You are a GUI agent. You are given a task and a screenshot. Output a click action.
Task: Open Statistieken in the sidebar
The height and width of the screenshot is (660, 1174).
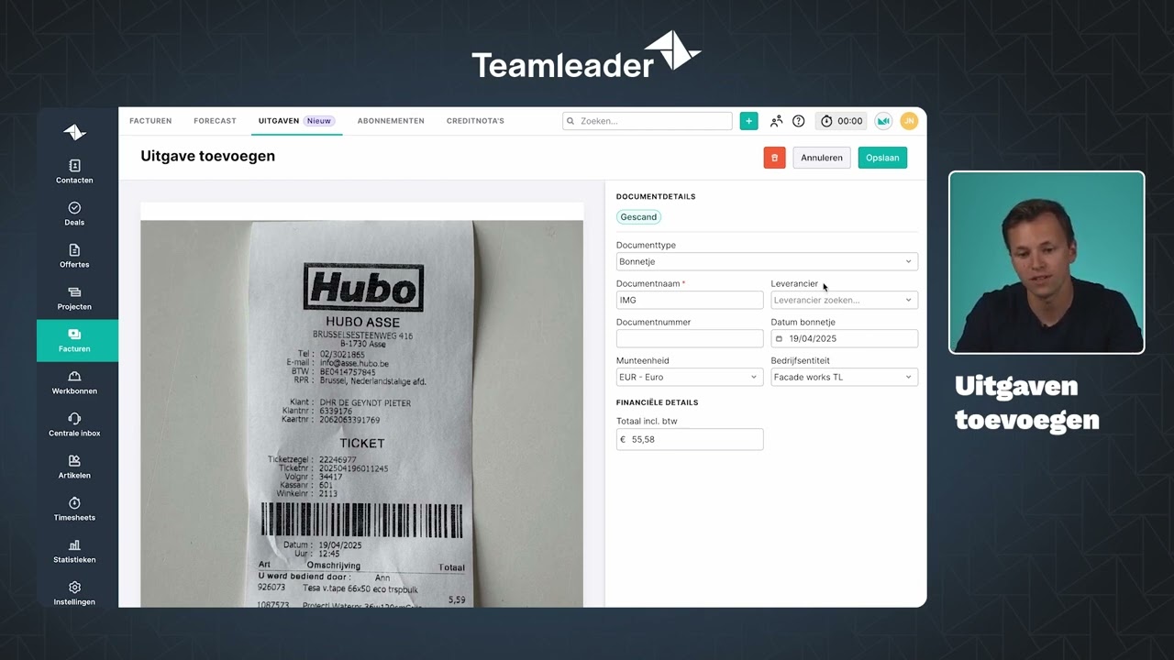coord(75,551)
